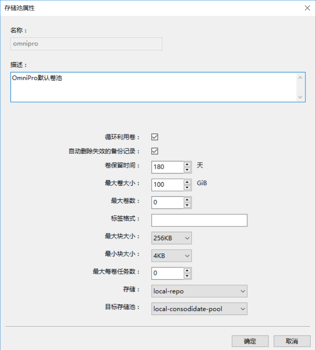Image resolution: width=316 pixels, height=350 pixels.
Task: Click into the 标签格式 text field
Action: coord(199,220)
